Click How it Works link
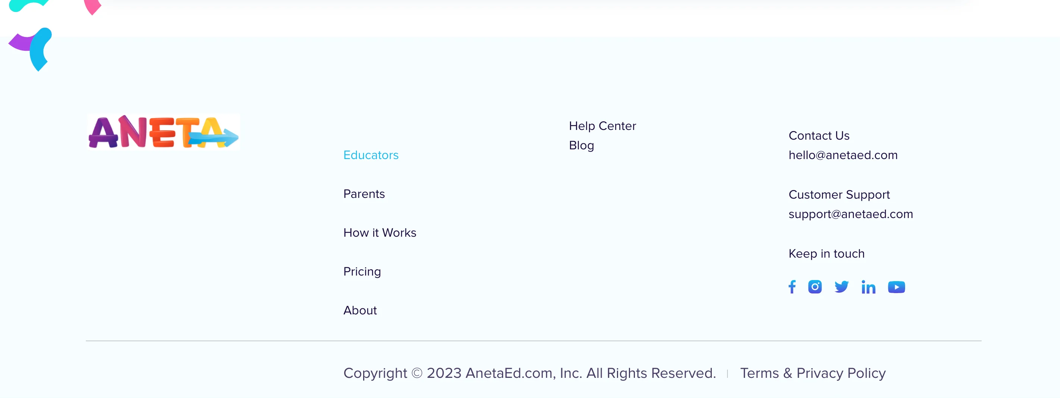This screenshot has height=398, width=1060. point(379,233)
